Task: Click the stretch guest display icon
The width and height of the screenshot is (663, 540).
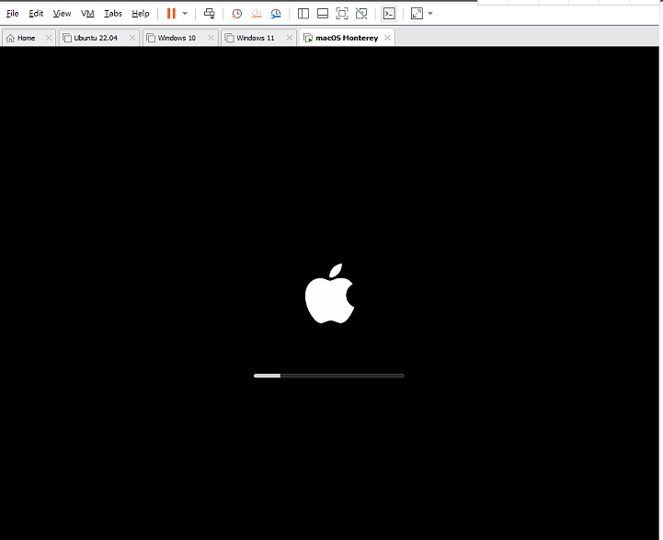Action: point(417,14)
